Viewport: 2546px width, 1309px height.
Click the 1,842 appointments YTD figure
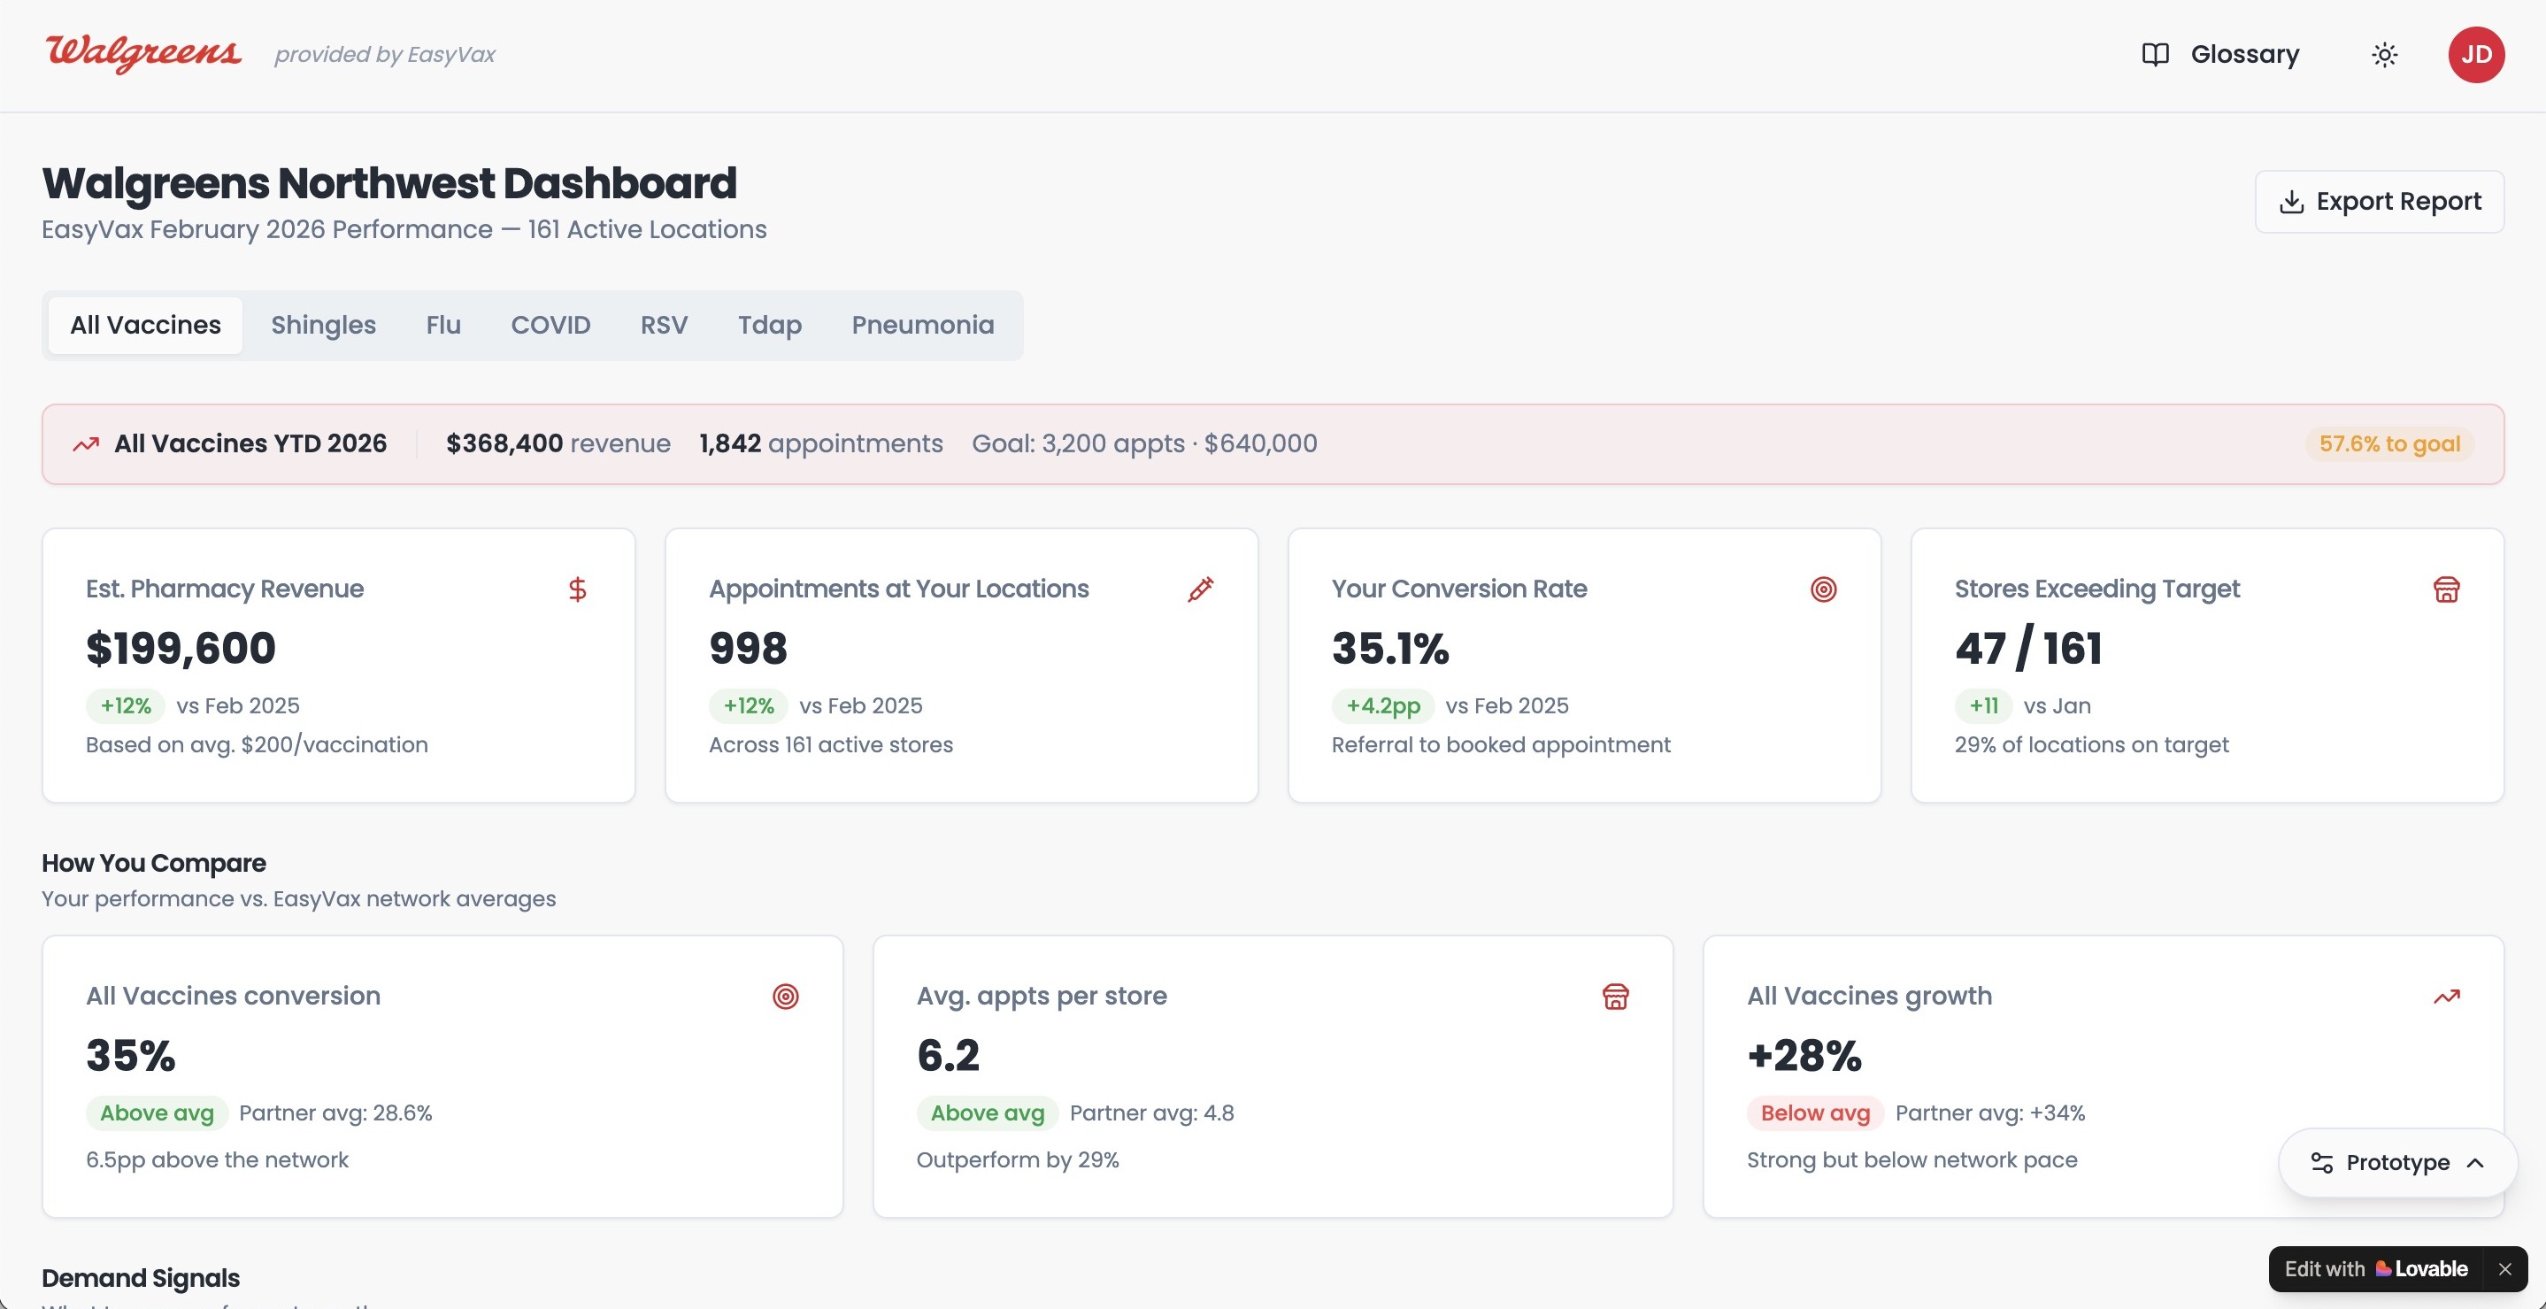tap(730, 444)
